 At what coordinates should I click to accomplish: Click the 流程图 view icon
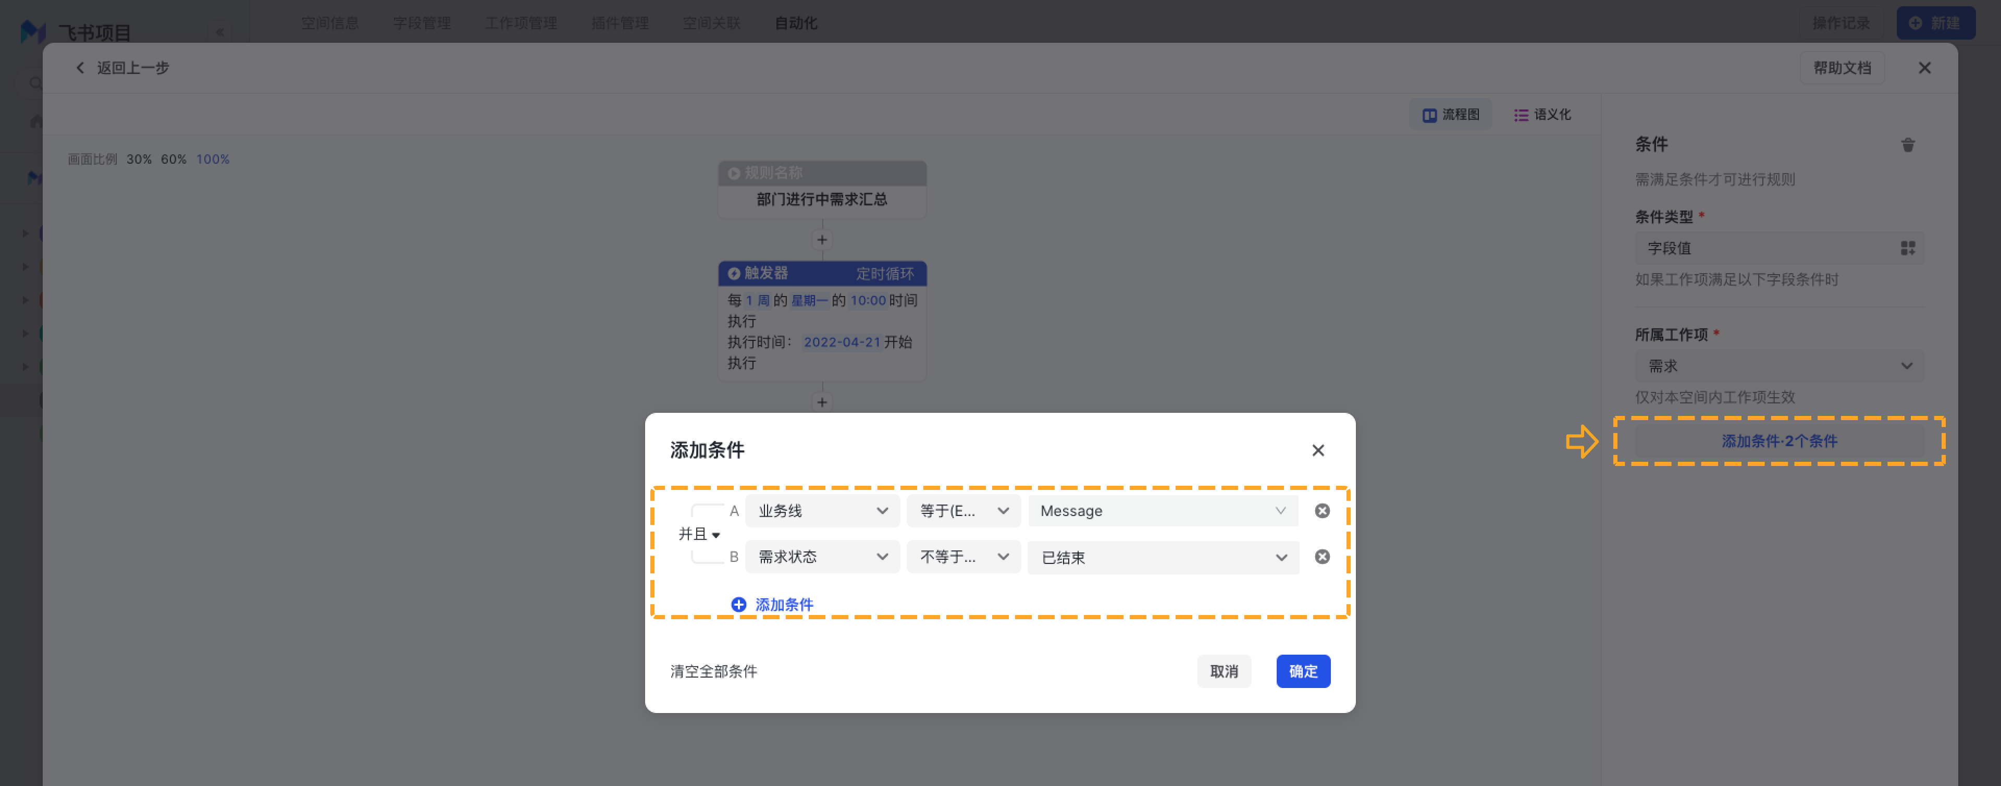point(1429,115)
